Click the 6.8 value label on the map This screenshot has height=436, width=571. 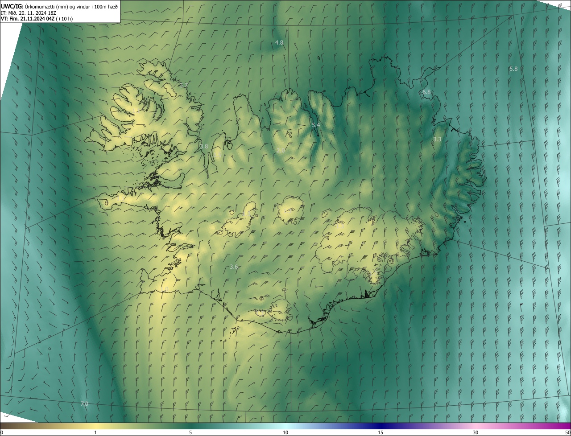coord(427,92)
